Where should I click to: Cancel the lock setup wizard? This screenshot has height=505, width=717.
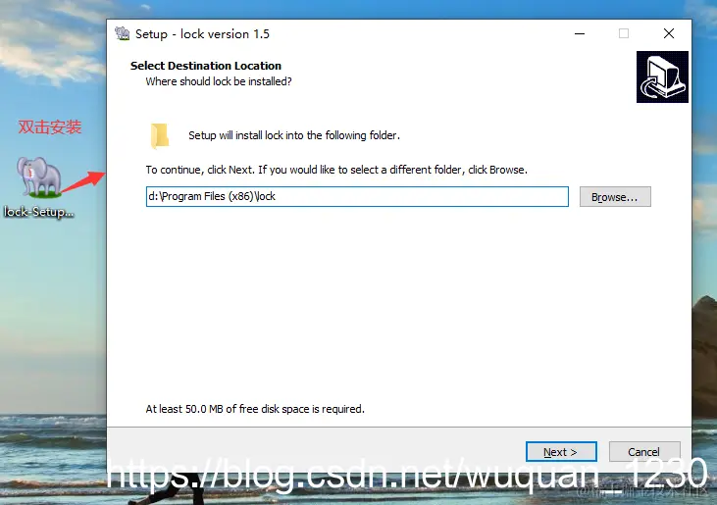point(643,451)
